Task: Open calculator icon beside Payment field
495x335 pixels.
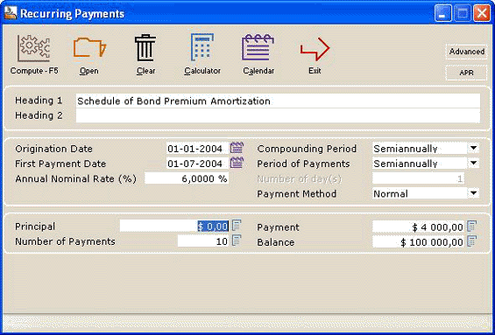Action: click(x=472, y=226)
